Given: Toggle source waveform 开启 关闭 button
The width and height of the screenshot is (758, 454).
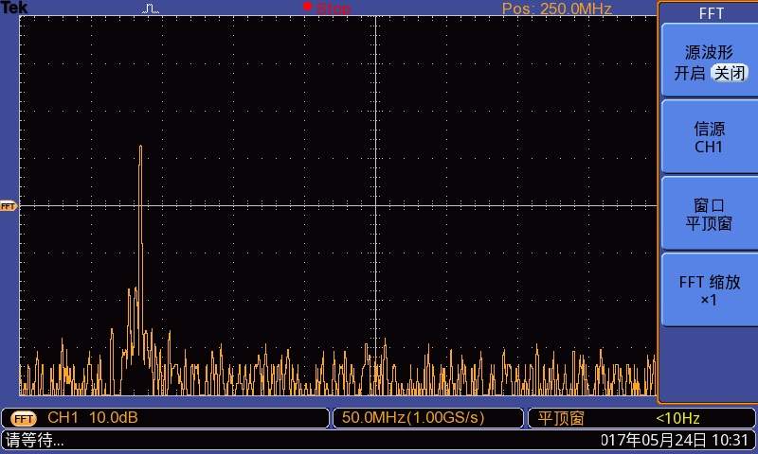Looking at the screenshot, I should [709, 61].
